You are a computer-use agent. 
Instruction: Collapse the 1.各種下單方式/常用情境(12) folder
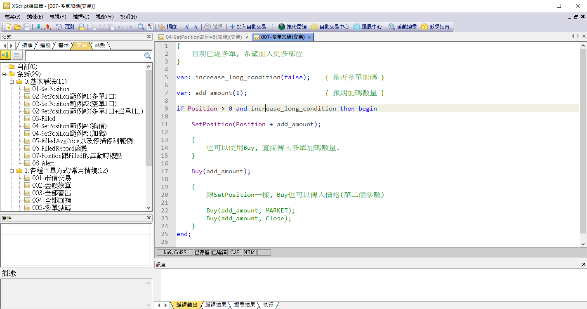(x=12, y=171)
